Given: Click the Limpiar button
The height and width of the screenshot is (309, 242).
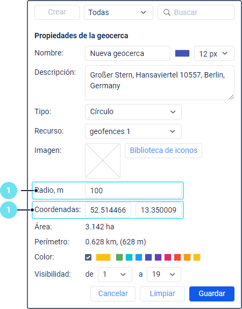Looking at the screenshot, I should 162,293.
